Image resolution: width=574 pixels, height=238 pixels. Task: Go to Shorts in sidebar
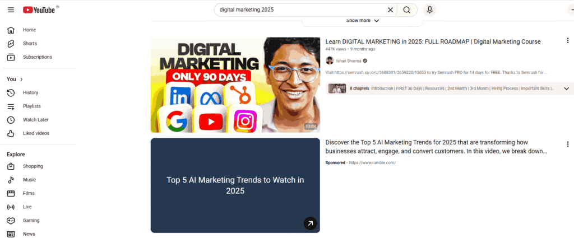30,44
